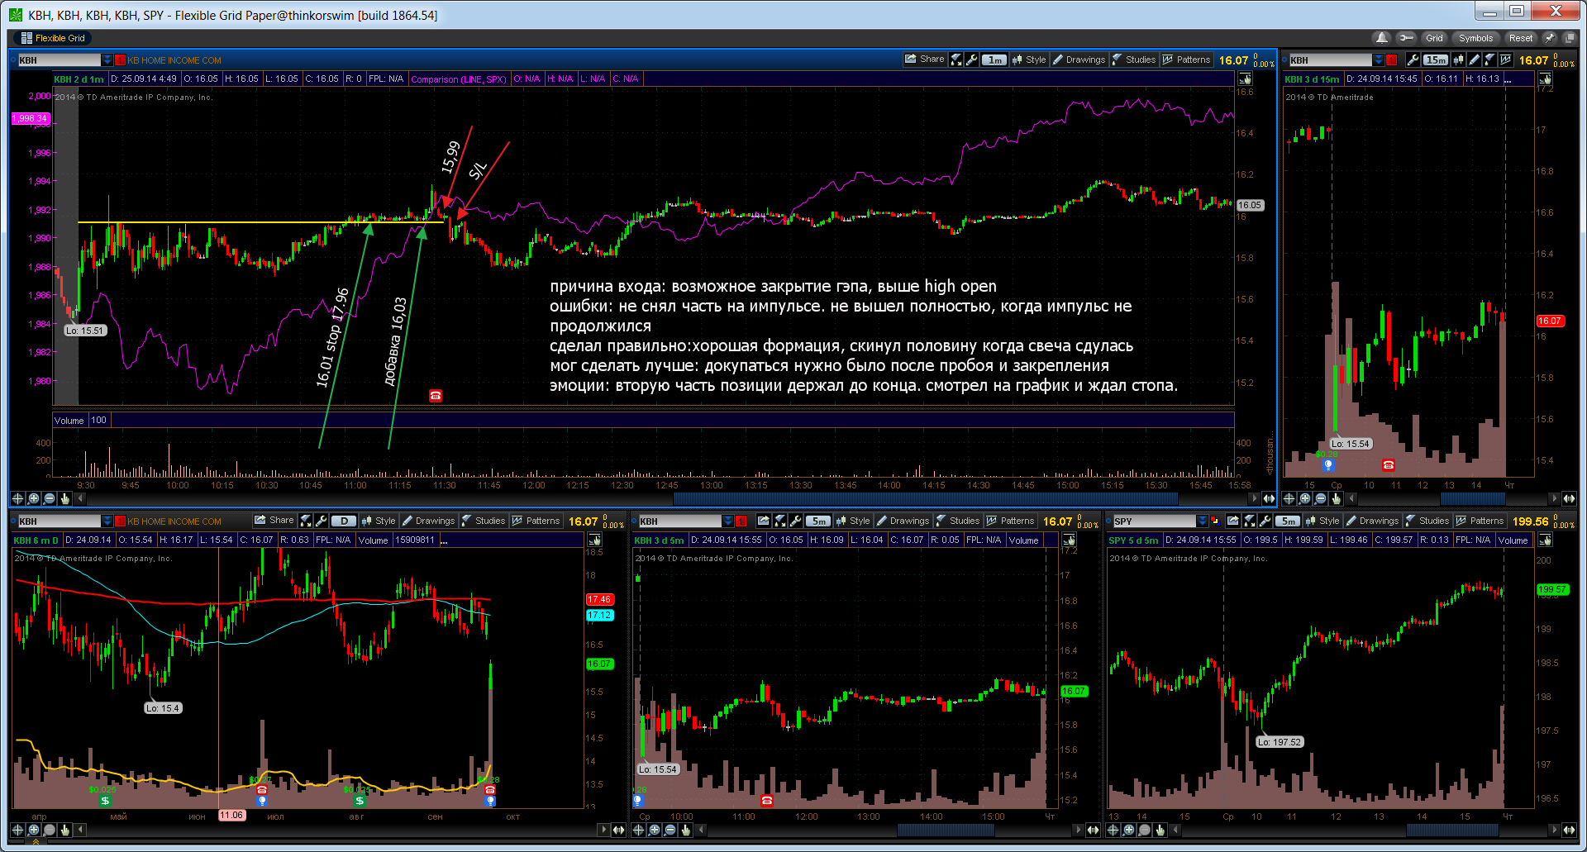Click the phone marker icon on main chart

click(436, 396)
